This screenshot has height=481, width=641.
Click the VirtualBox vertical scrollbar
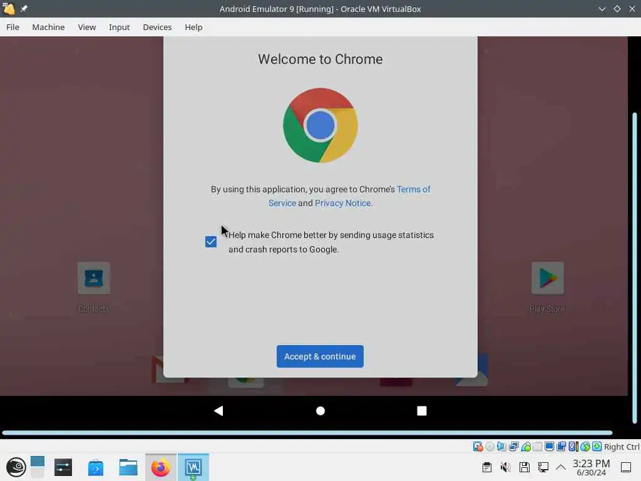click(635, 268)
